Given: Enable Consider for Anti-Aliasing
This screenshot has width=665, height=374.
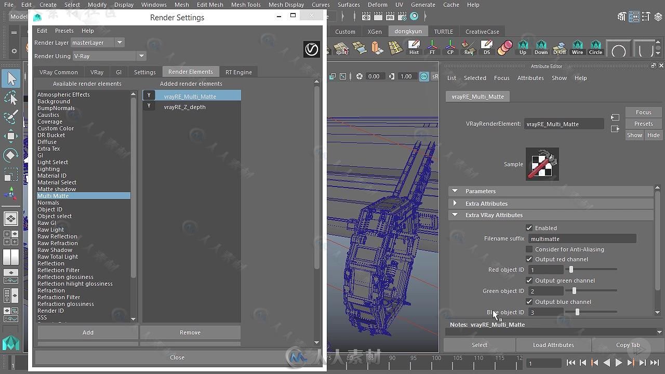Looking at the screenshot, I should (x=529, y=249).
